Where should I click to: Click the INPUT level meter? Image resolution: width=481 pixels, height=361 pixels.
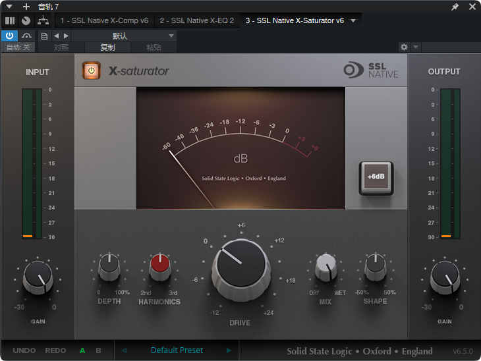(32, 163)
